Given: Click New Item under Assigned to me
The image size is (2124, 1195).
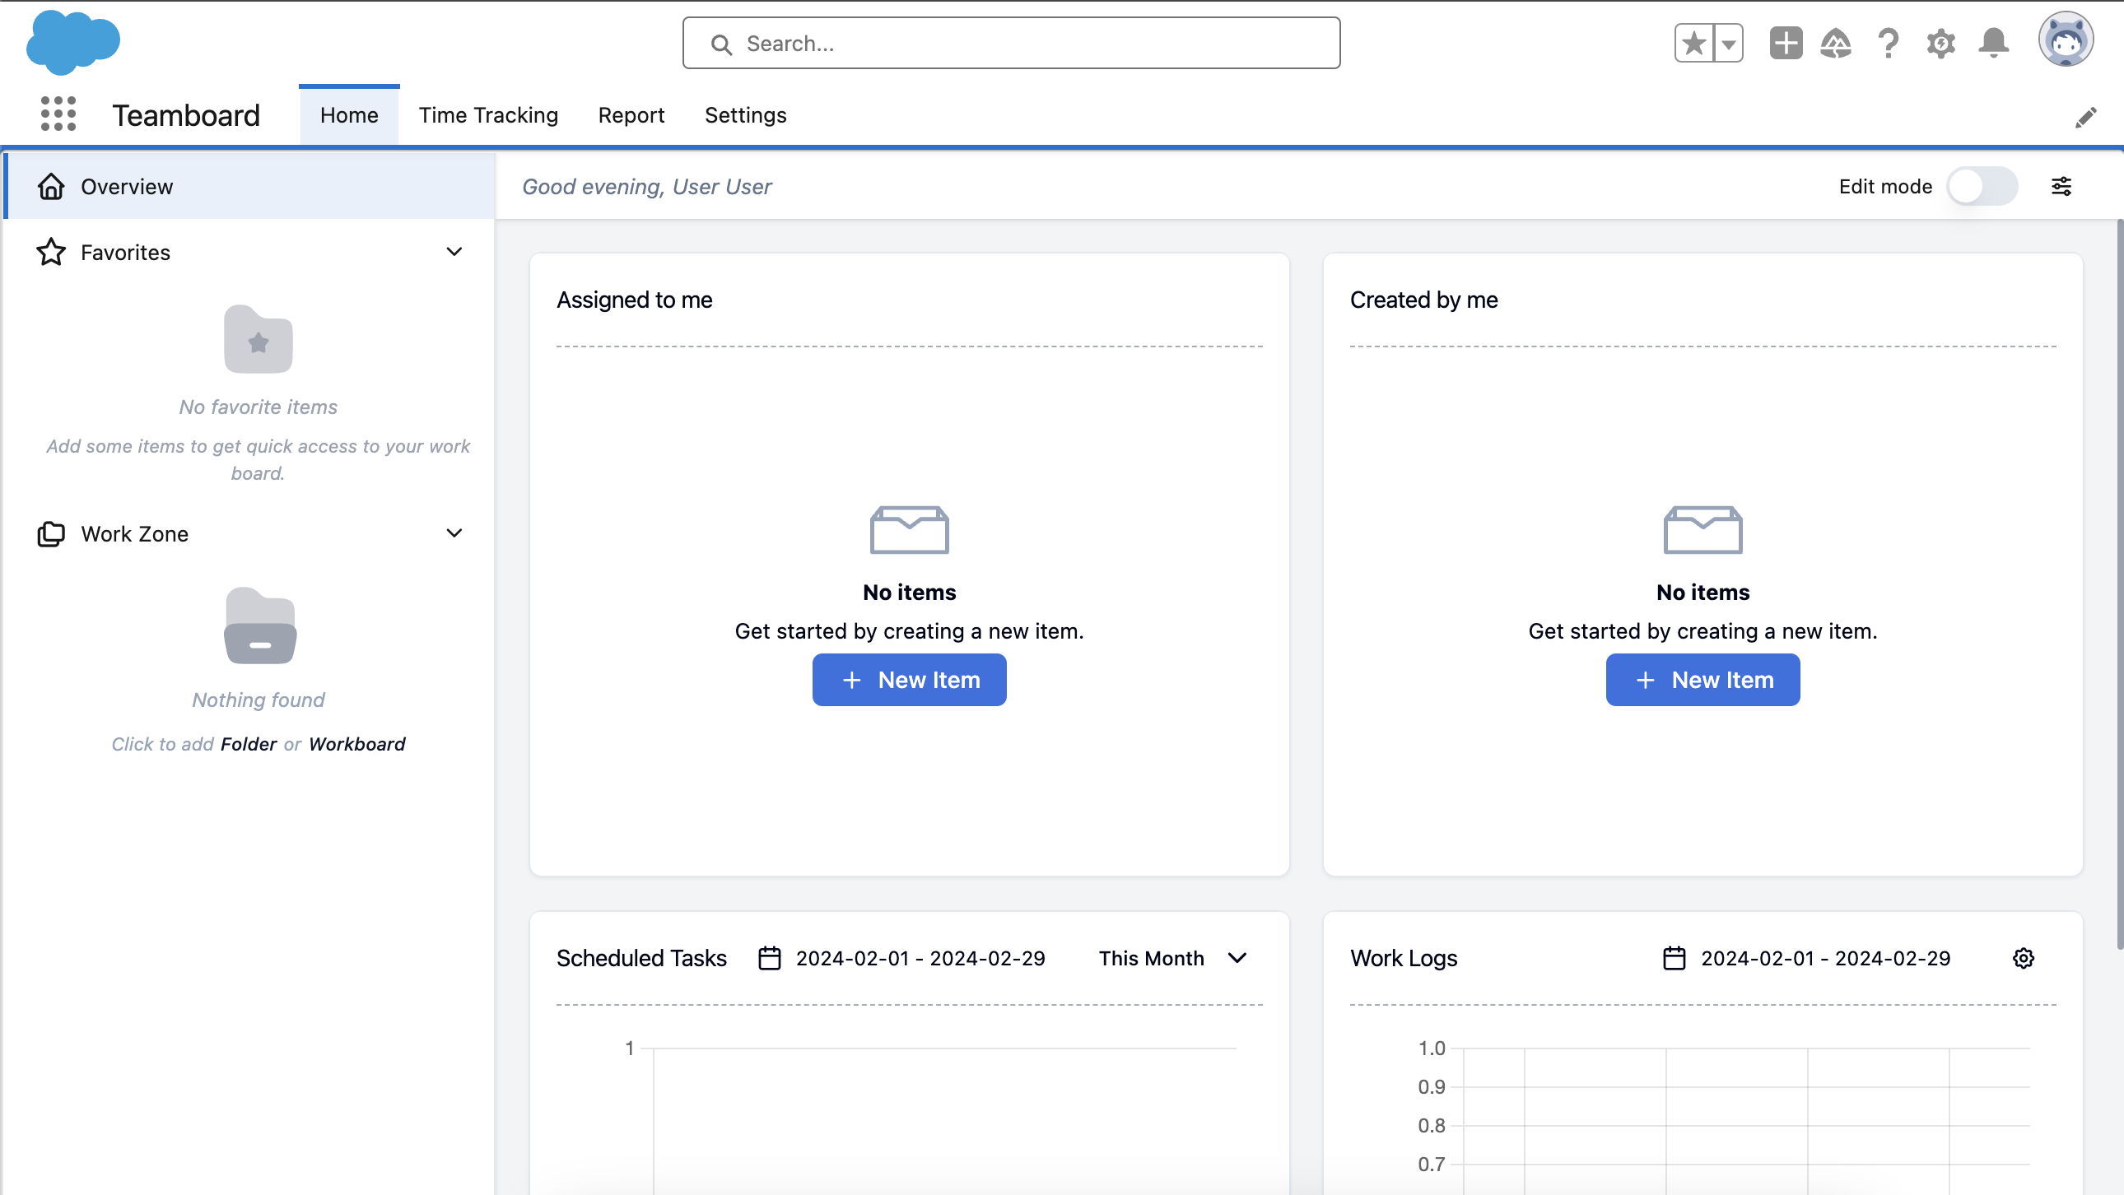Looking at the screenshot, I should pyautogui.click(x=909, y=679).
